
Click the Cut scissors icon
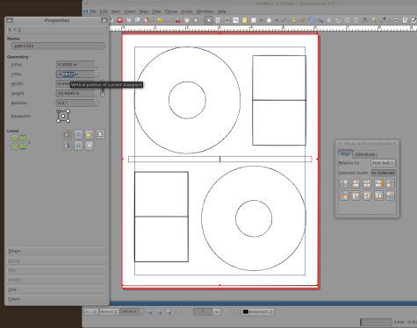tap(177, 20)
